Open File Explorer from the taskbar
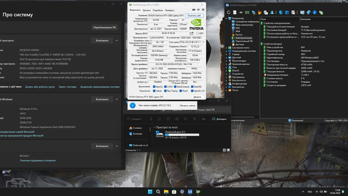 (x=166, y=192)
